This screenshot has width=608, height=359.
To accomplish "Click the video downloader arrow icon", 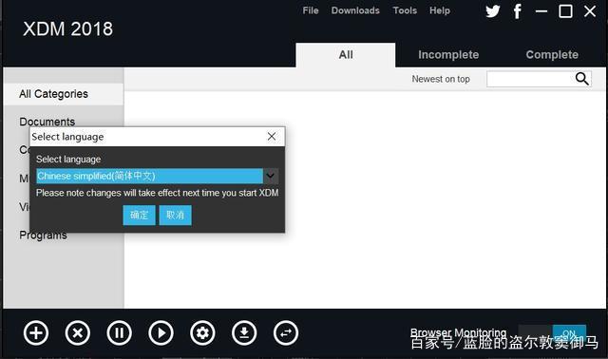I will 244,332.
